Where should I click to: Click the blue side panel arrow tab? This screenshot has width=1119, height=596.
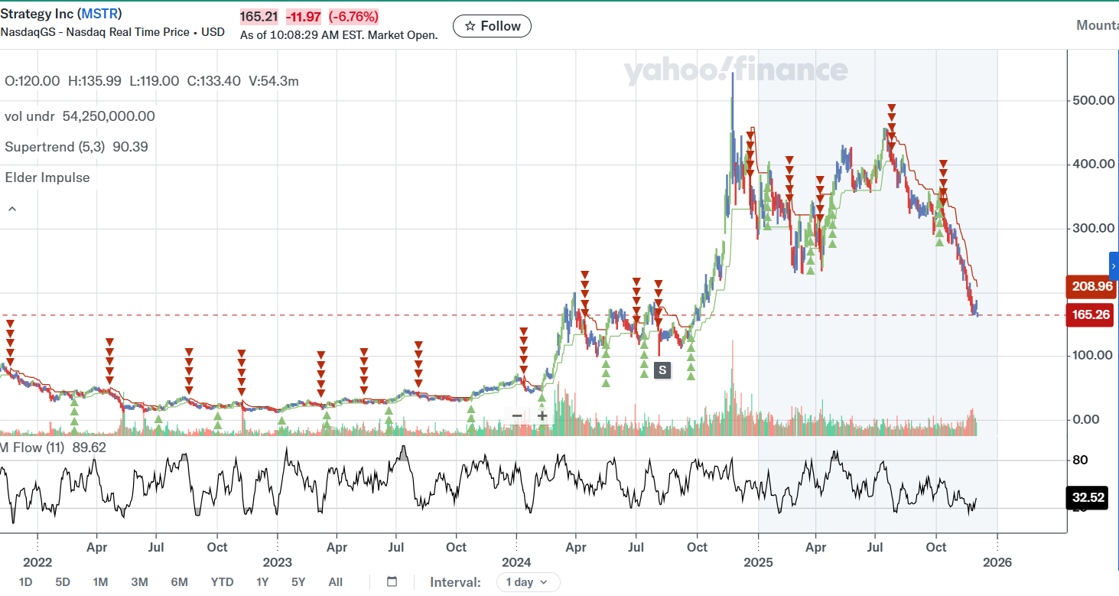(x=1114, y=265)
